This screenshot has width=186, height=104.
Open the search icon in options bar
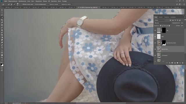[177, 4]
